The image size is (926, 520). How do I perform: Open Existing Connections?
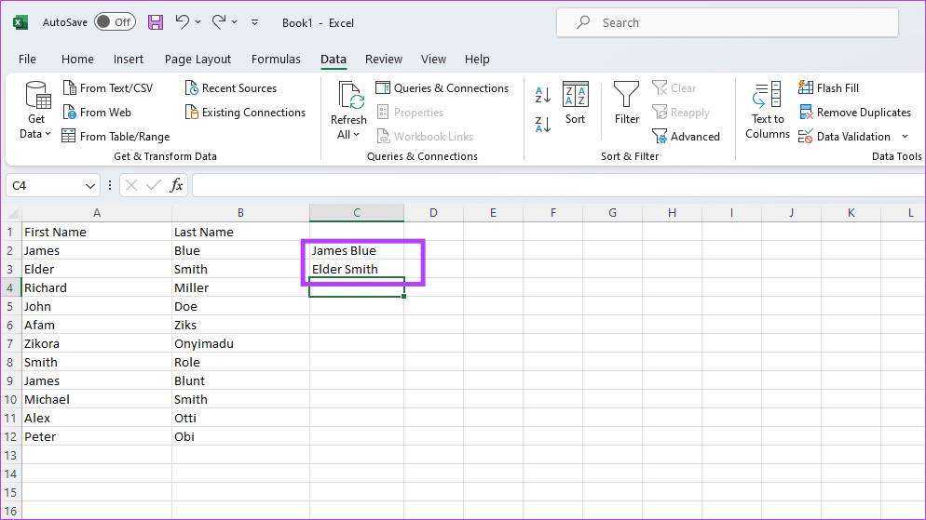(x=246, y=112)
